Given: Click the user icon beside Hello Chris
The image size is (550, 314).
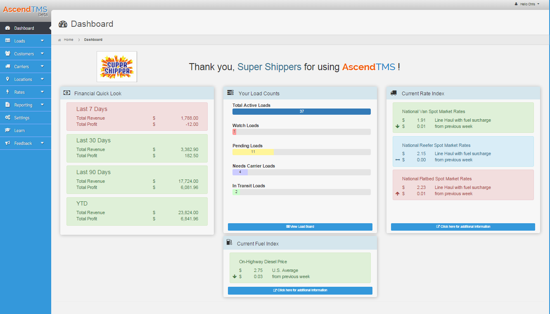Looking at the screenshot, I should pyautogui.click(x=516, y=4).
